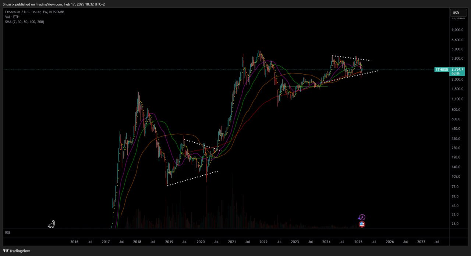Screen dimensions: 471x256
Task: Click the 2025 label on time axis
Action: [x=358, y=242]
